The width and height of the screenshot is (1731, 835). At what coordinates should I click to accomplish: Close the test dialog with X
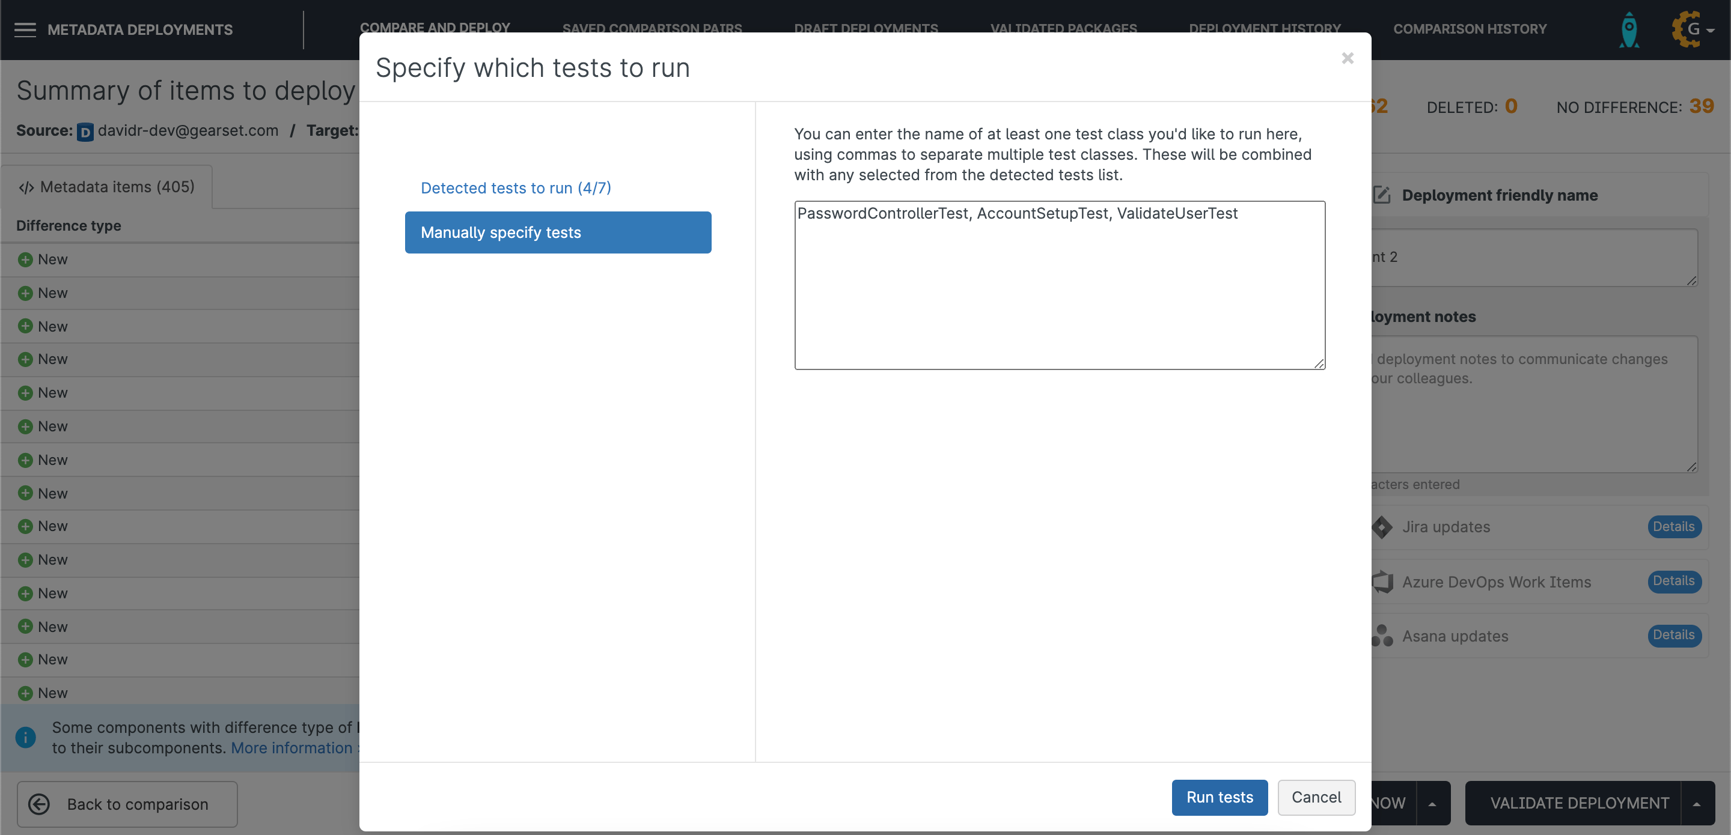coord(1348,58)
